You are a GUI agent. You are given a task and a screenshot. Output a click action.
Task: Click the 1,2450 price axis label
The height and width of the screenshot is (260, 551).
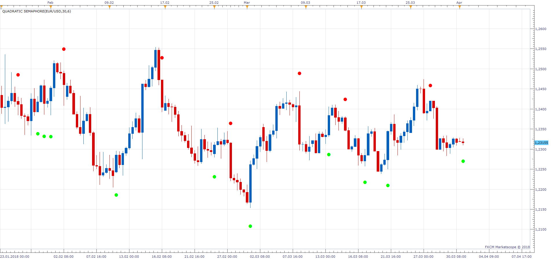[x=541, y=89]
